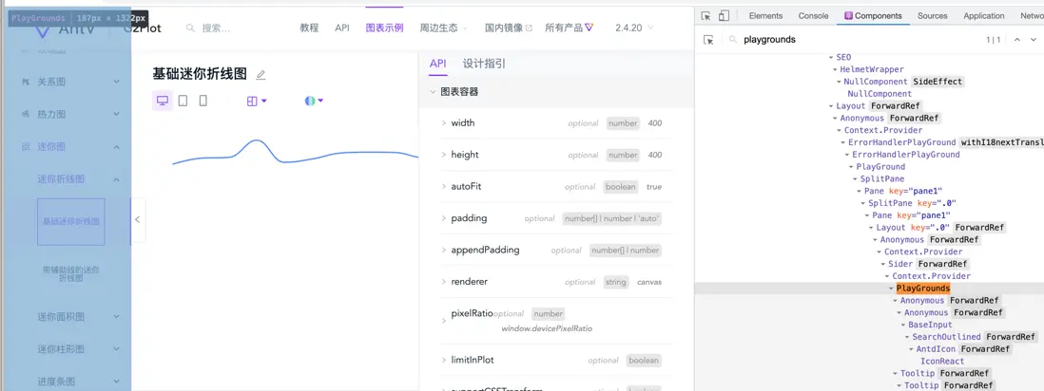1044x391 pixels.
Task: Toggle DevTools device toolbar icon
Action: (x=725, y=16)
